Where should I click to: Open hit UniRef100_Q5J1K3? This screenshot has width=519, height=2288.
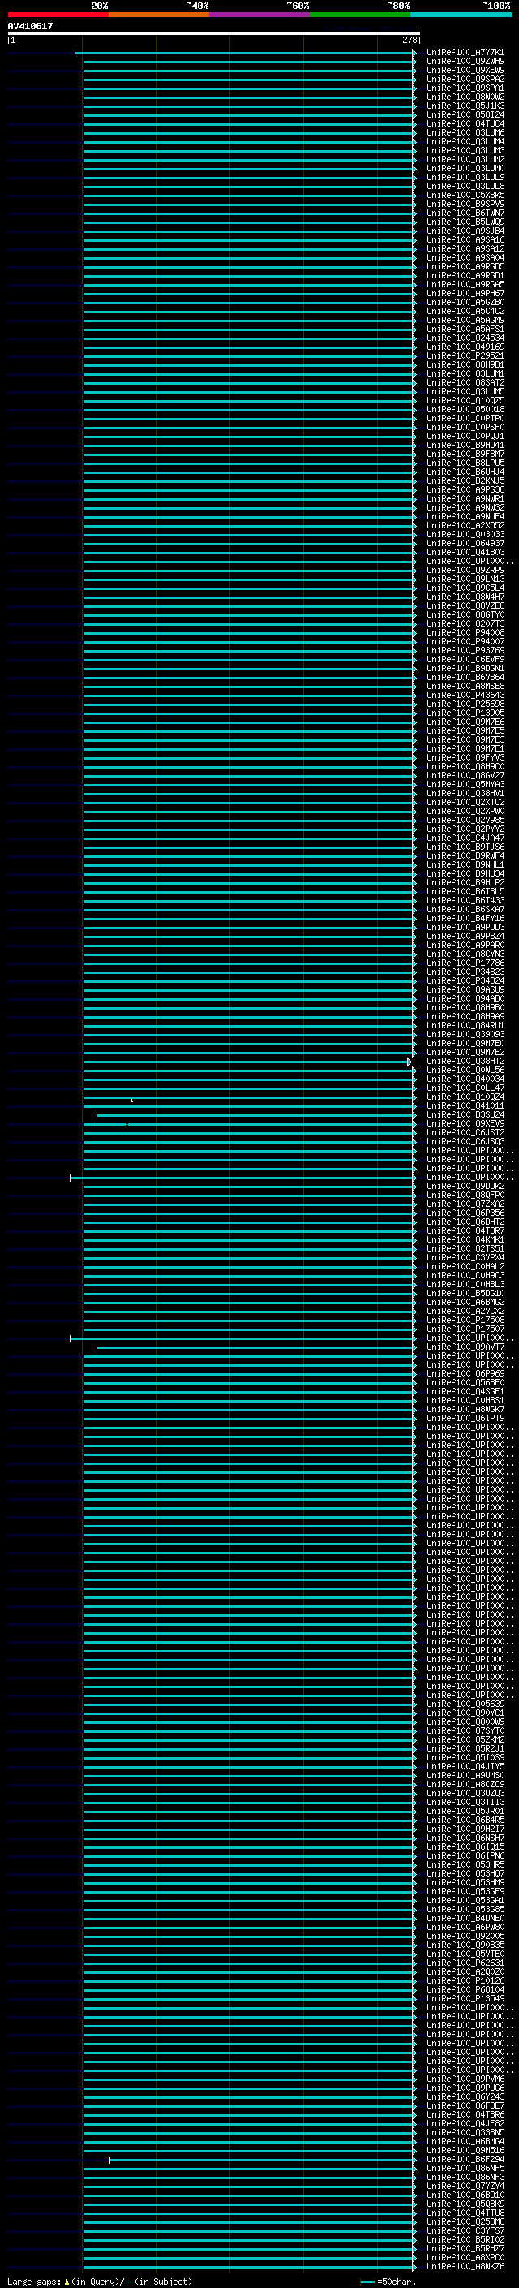(x=465, y=106)
